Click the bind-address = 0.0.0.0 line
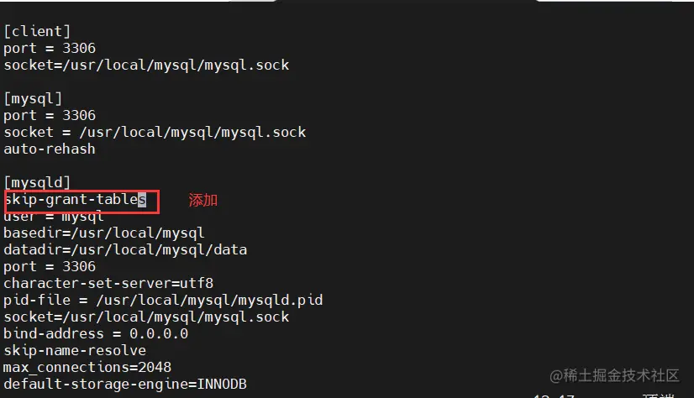The height and width of the screenshot is (398, 694). [x=96, y=333]
